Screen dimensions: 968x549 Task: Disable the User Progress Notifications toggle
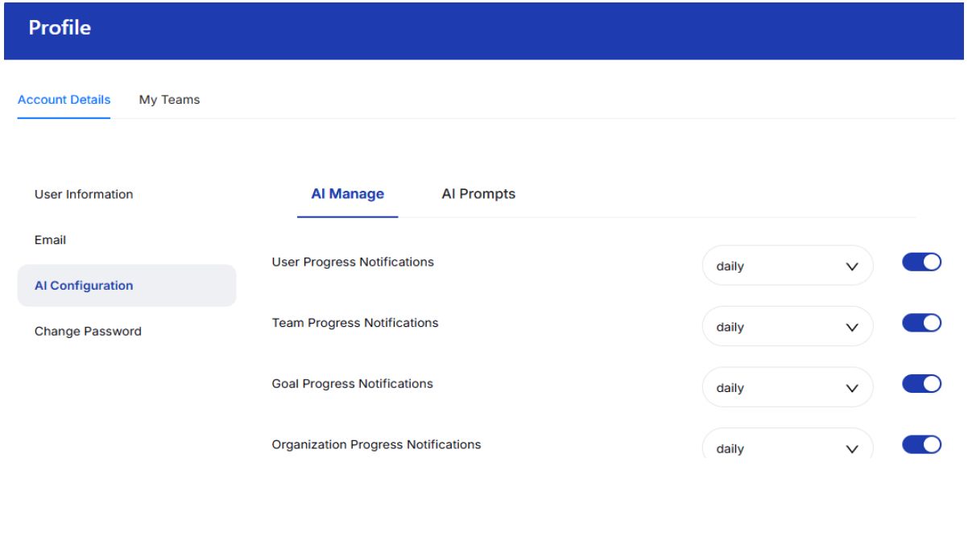(921, 262)
